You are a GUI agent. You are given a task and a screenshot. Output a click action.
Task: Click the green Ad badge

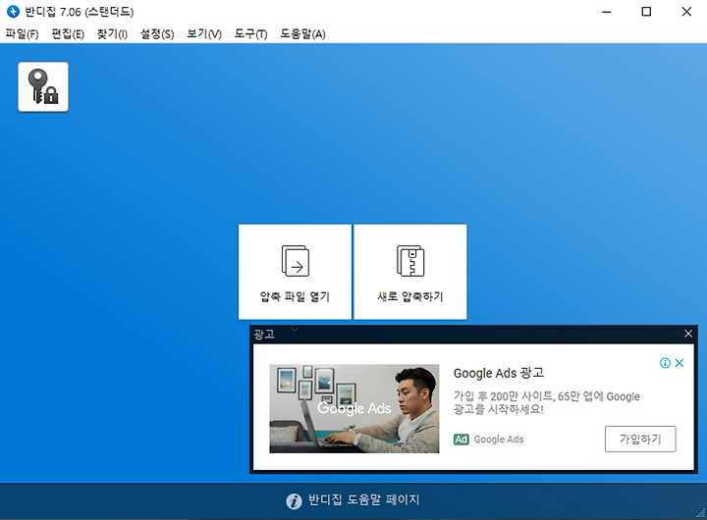pos(462,440)
